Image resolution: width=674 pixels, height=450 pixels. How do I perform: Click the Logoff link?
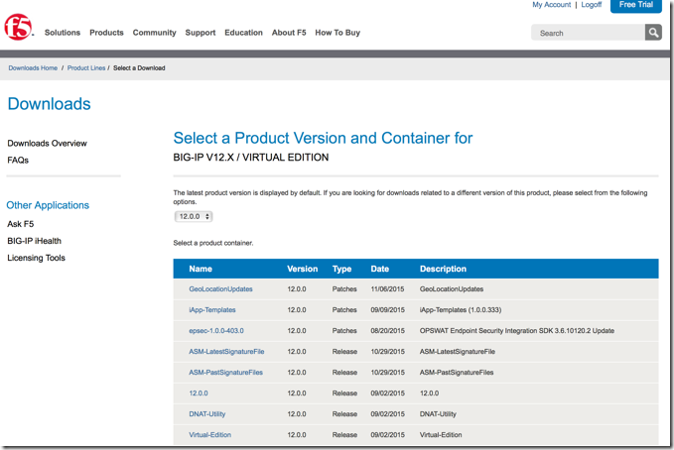click(592, 5)
